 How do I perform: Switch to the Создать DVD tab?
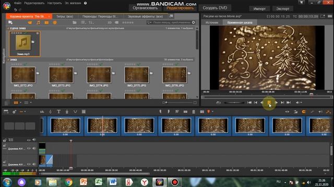214,8
